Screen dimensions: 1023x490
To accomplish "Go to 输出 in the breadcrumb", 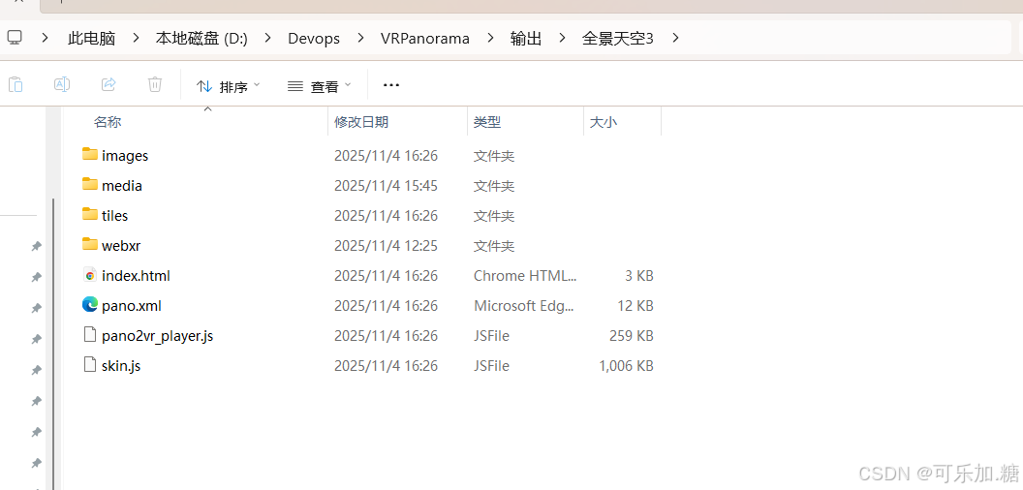I will tap(526, 39).
